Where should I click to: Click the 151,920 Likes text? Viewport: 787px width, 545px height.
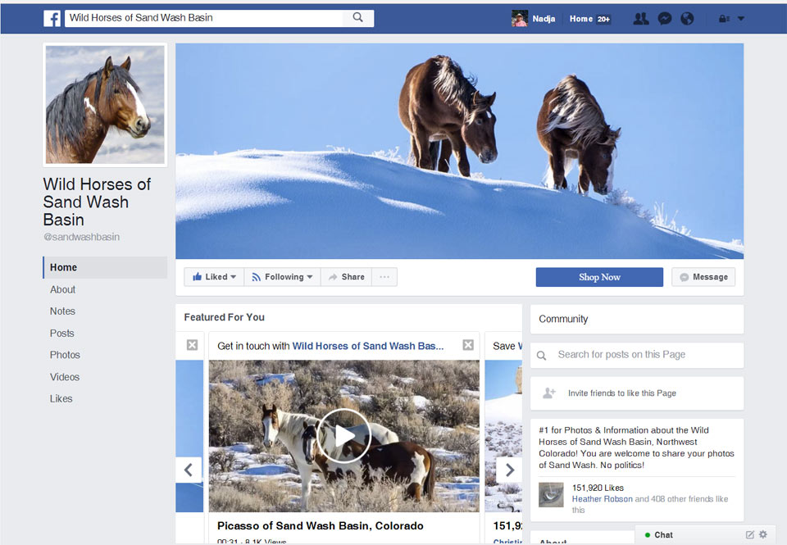[x=598, y=488]
